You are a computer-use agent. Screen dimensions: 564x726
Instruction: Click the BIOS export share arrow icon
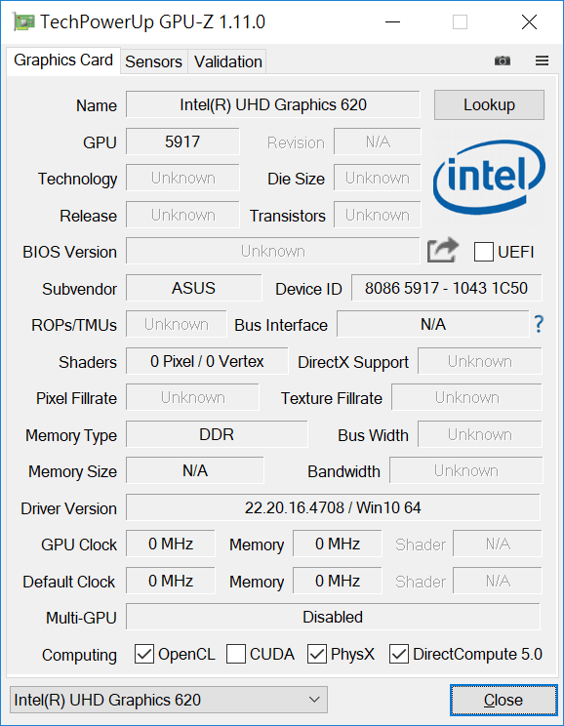[443, 251]
